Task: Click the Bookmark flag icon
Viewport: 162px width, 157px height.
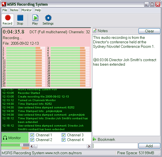Action: 94,139
